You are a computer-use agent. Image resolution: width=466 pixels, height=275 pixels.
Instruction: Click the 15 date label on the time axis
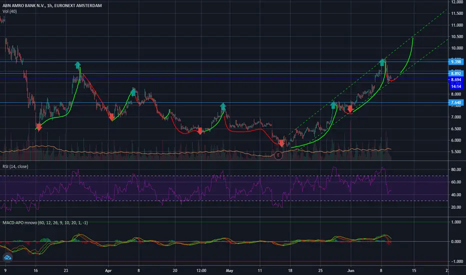tap(414, 270)
